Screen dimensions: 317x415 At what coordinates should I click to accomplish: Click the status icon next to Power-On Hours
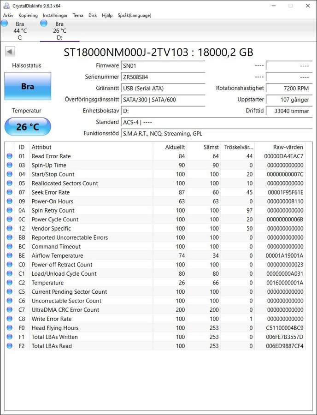(10, 202)
